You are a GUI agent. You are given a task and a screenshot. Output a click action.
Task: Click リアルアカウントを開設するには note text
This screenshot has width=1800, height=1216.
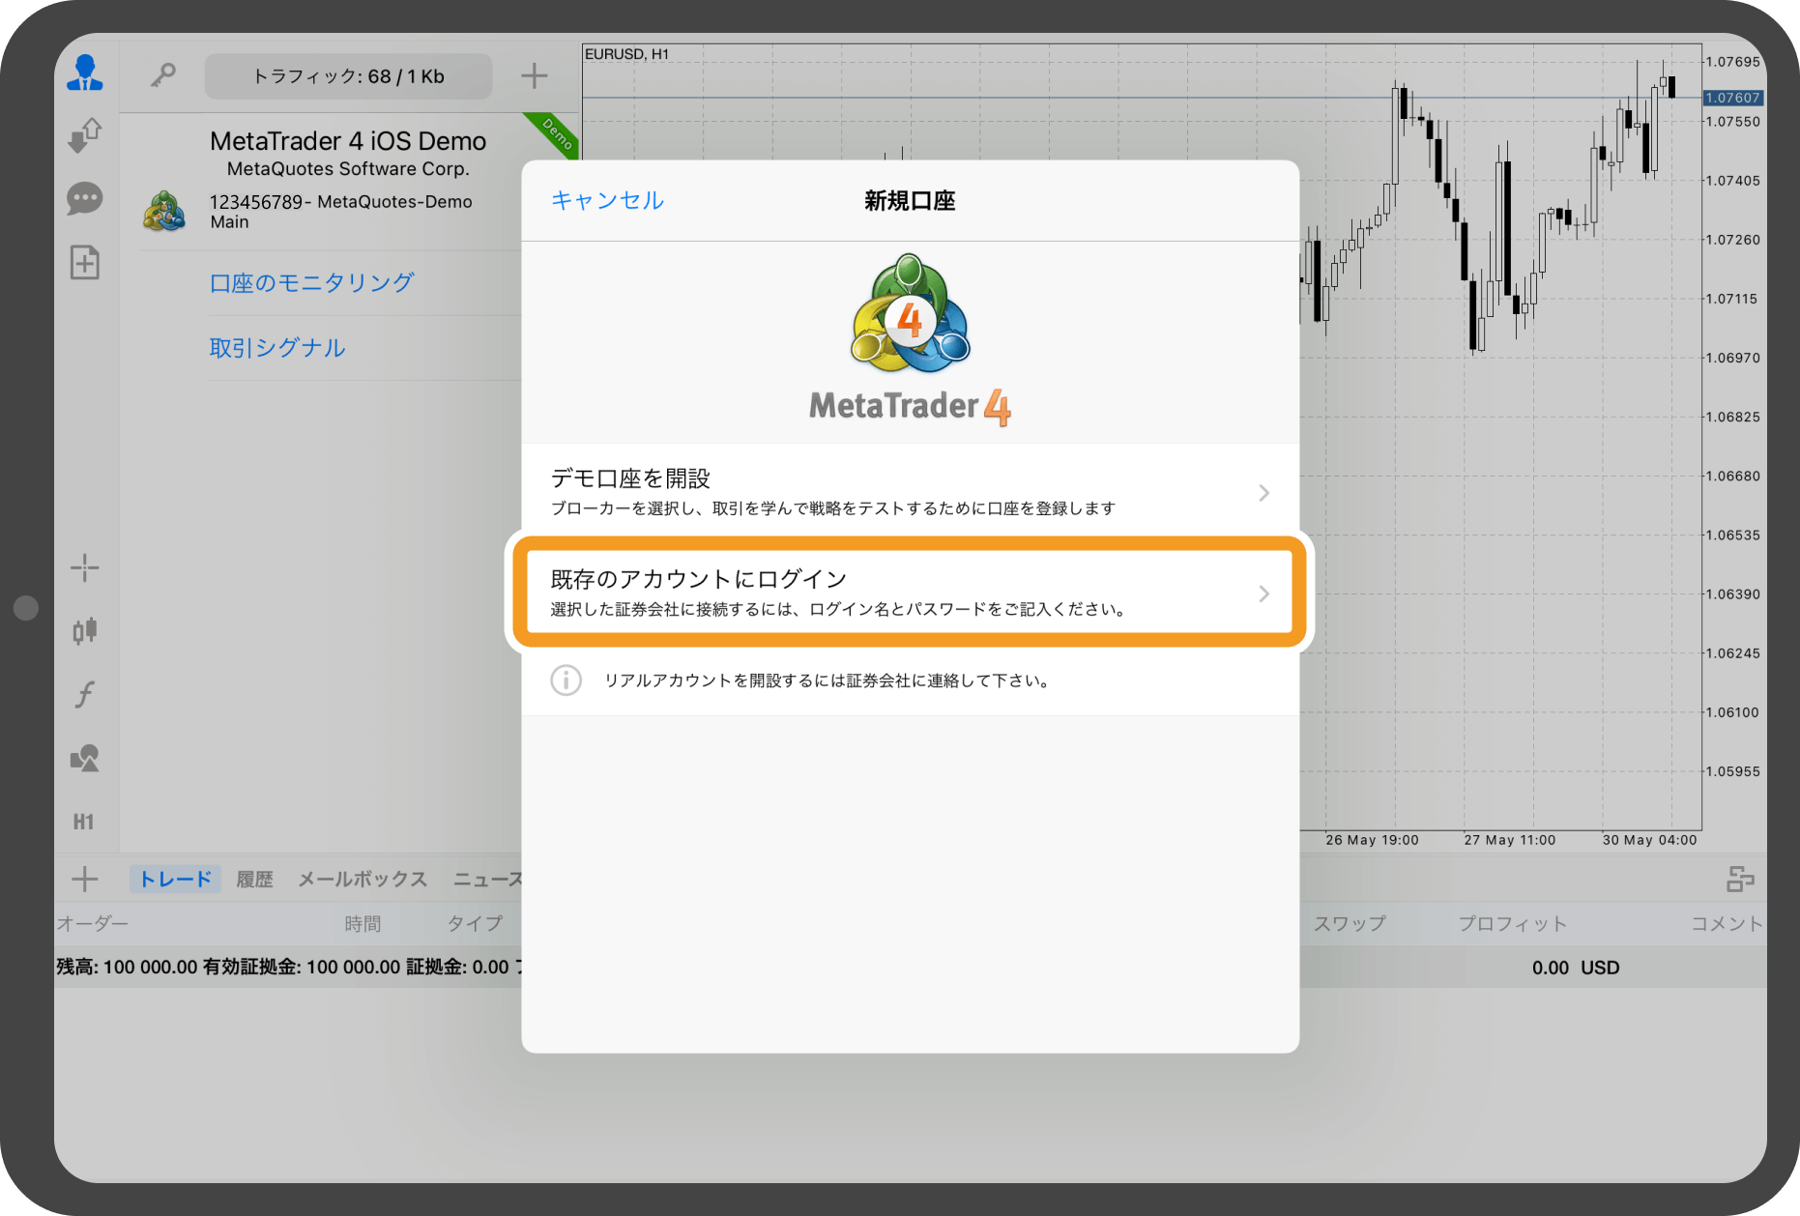pos(827,680)
